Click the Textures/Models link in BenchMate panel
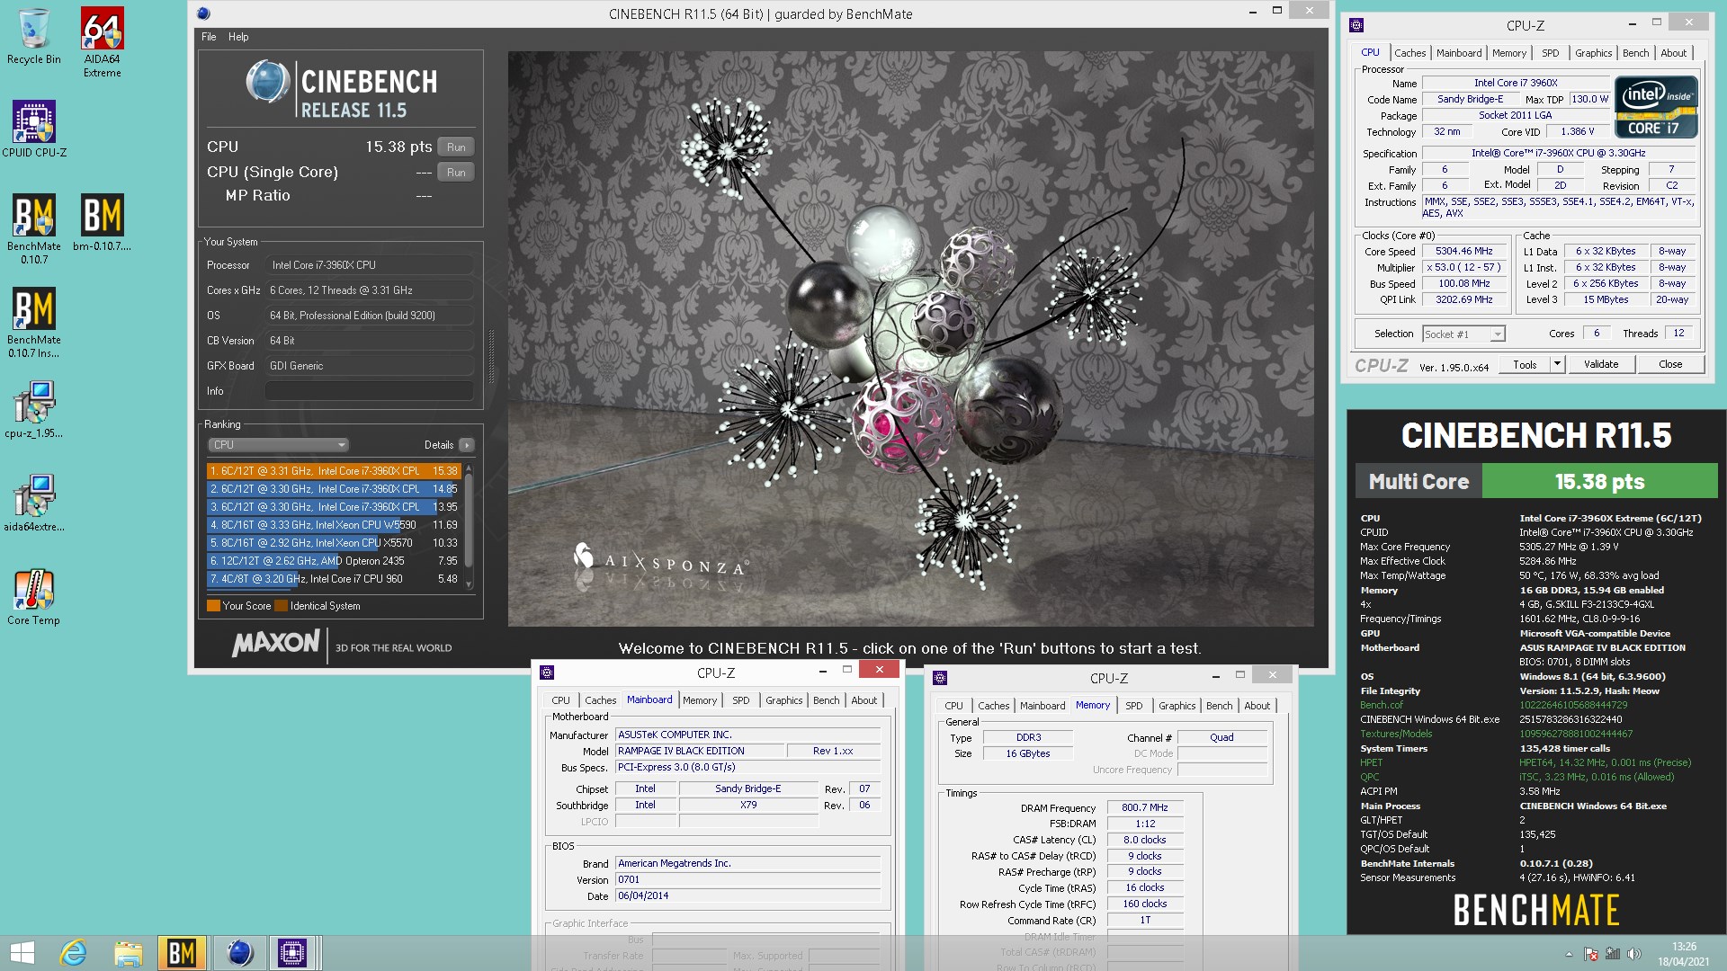The image size is (1727, 971). 1396,734
